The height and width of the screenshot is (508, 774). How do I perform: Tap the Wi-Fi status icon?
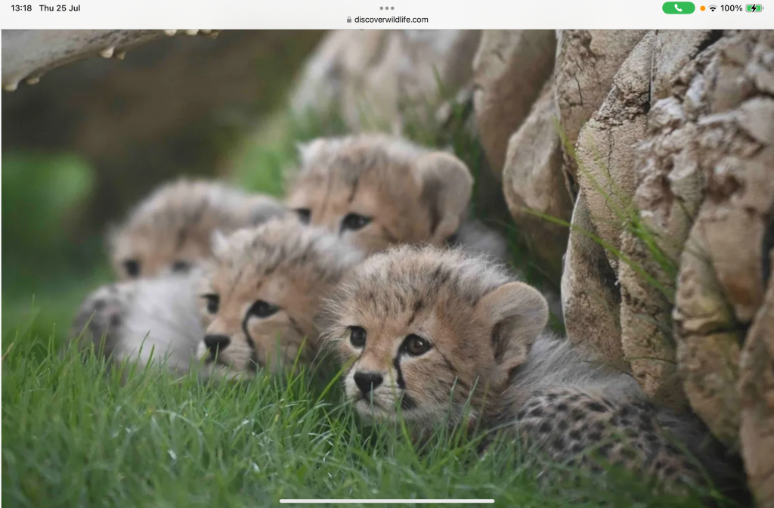tap(712, 8)
